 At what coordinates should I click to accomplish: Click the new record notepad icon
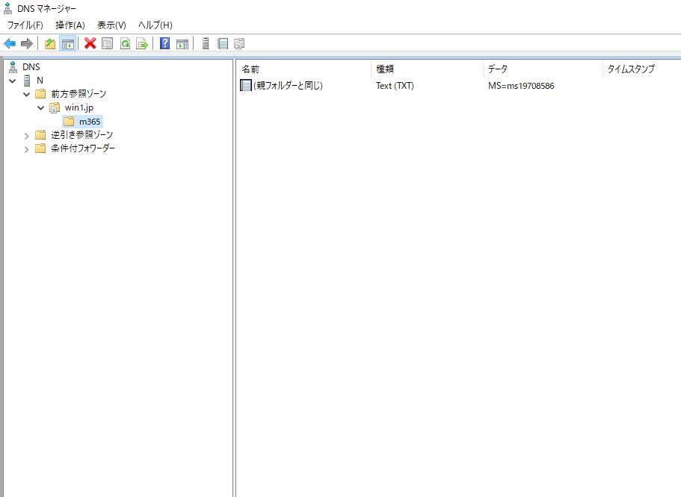pos(223,43)
